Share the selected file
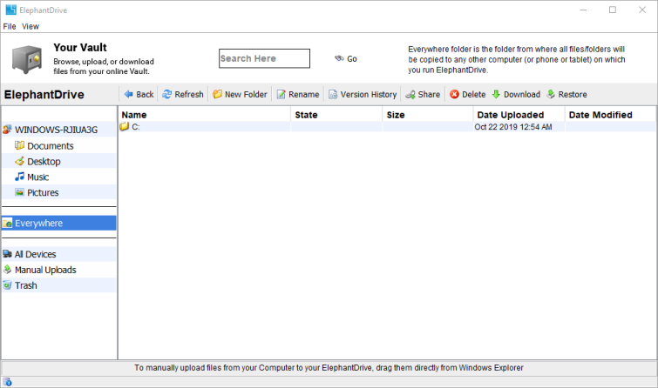This screenshot has width=658, height=388. (423, 94)
